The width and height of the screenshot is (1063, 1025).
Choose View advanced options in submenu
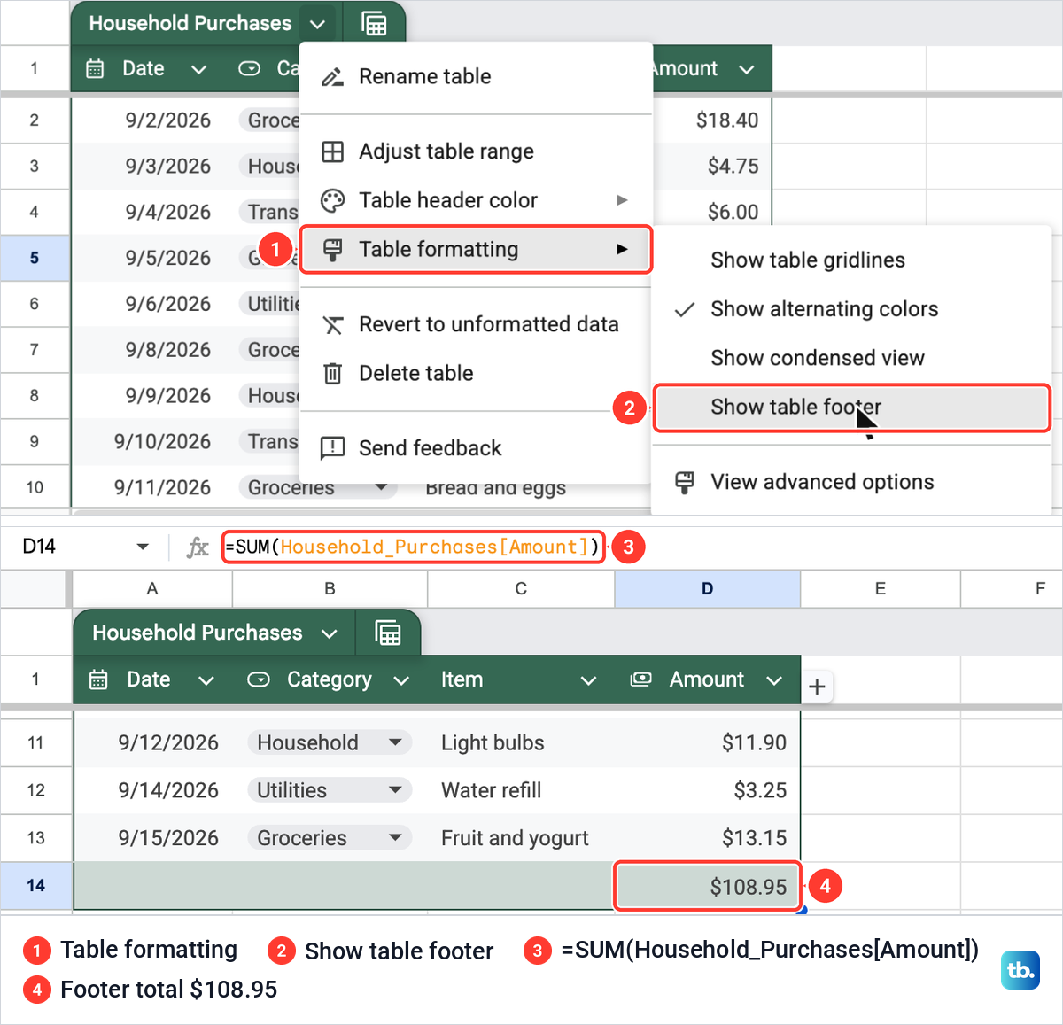click(850, 482)
